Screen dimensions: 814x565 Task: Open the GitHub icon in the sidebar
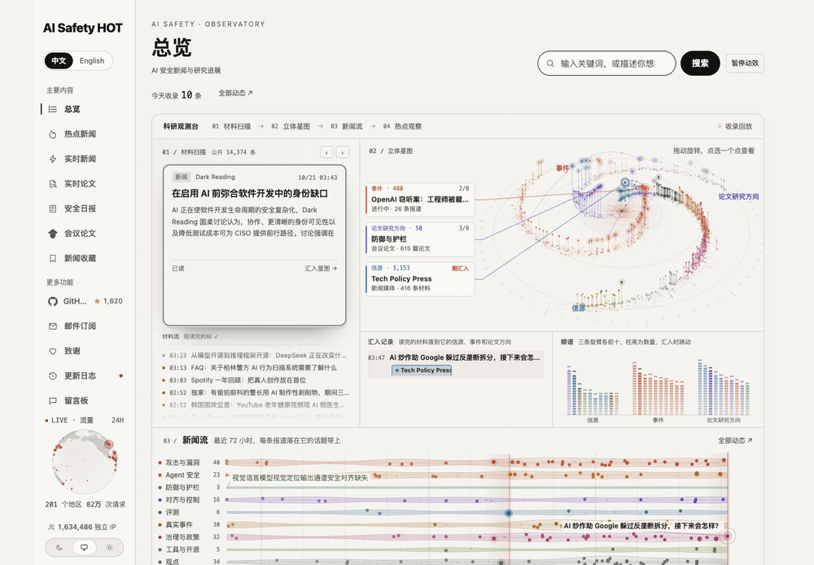point(52,301)
